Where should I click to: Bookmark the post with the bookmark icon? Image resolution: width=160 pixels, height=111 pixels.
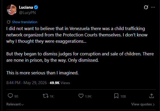[x=116, y=96]
